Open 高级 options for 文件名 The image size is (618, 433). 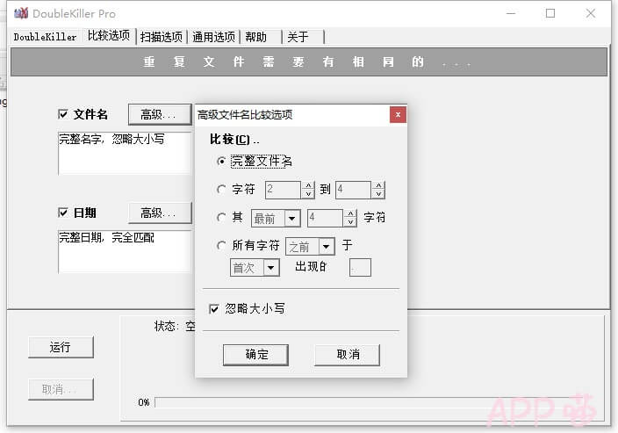click(x=160, y=115)
